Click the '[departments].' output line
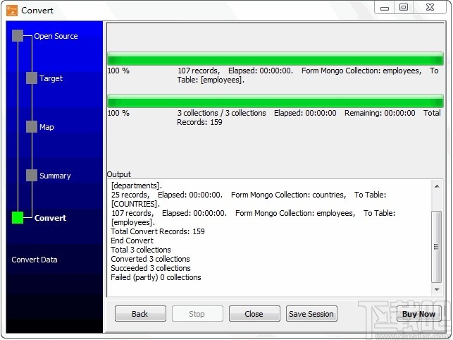The image size is (453, 340). point(137,186)
